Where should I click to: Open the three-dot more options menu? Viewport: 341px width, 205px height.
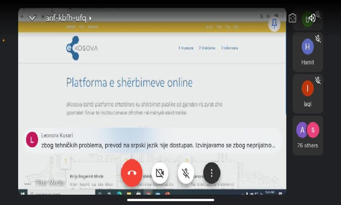(212, 173)
